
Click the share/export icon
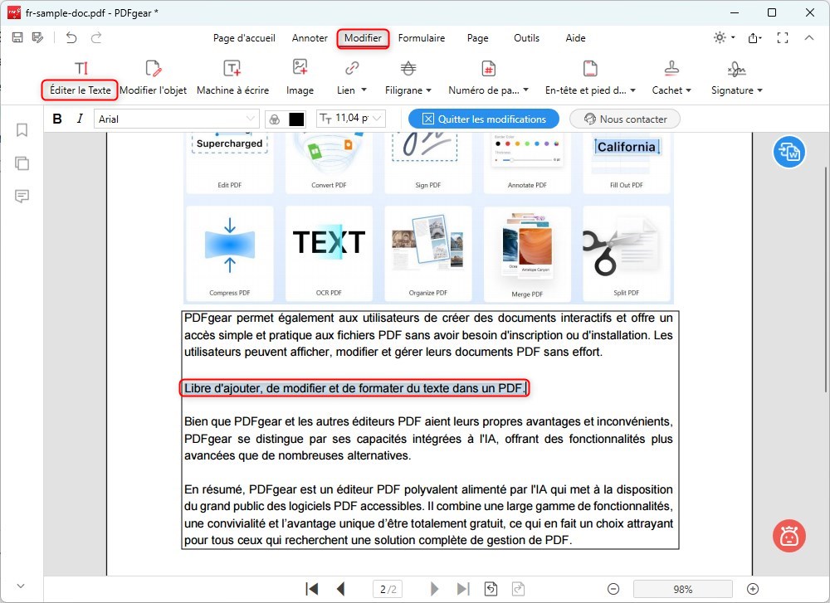point(754,37)
